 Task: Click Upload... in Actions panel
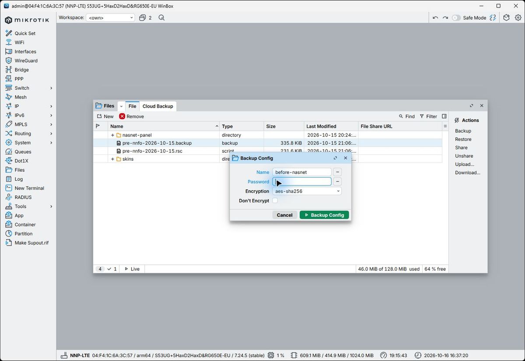tap(465, 164)
